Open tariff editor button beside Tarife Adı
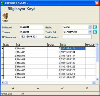 (95, 32)
